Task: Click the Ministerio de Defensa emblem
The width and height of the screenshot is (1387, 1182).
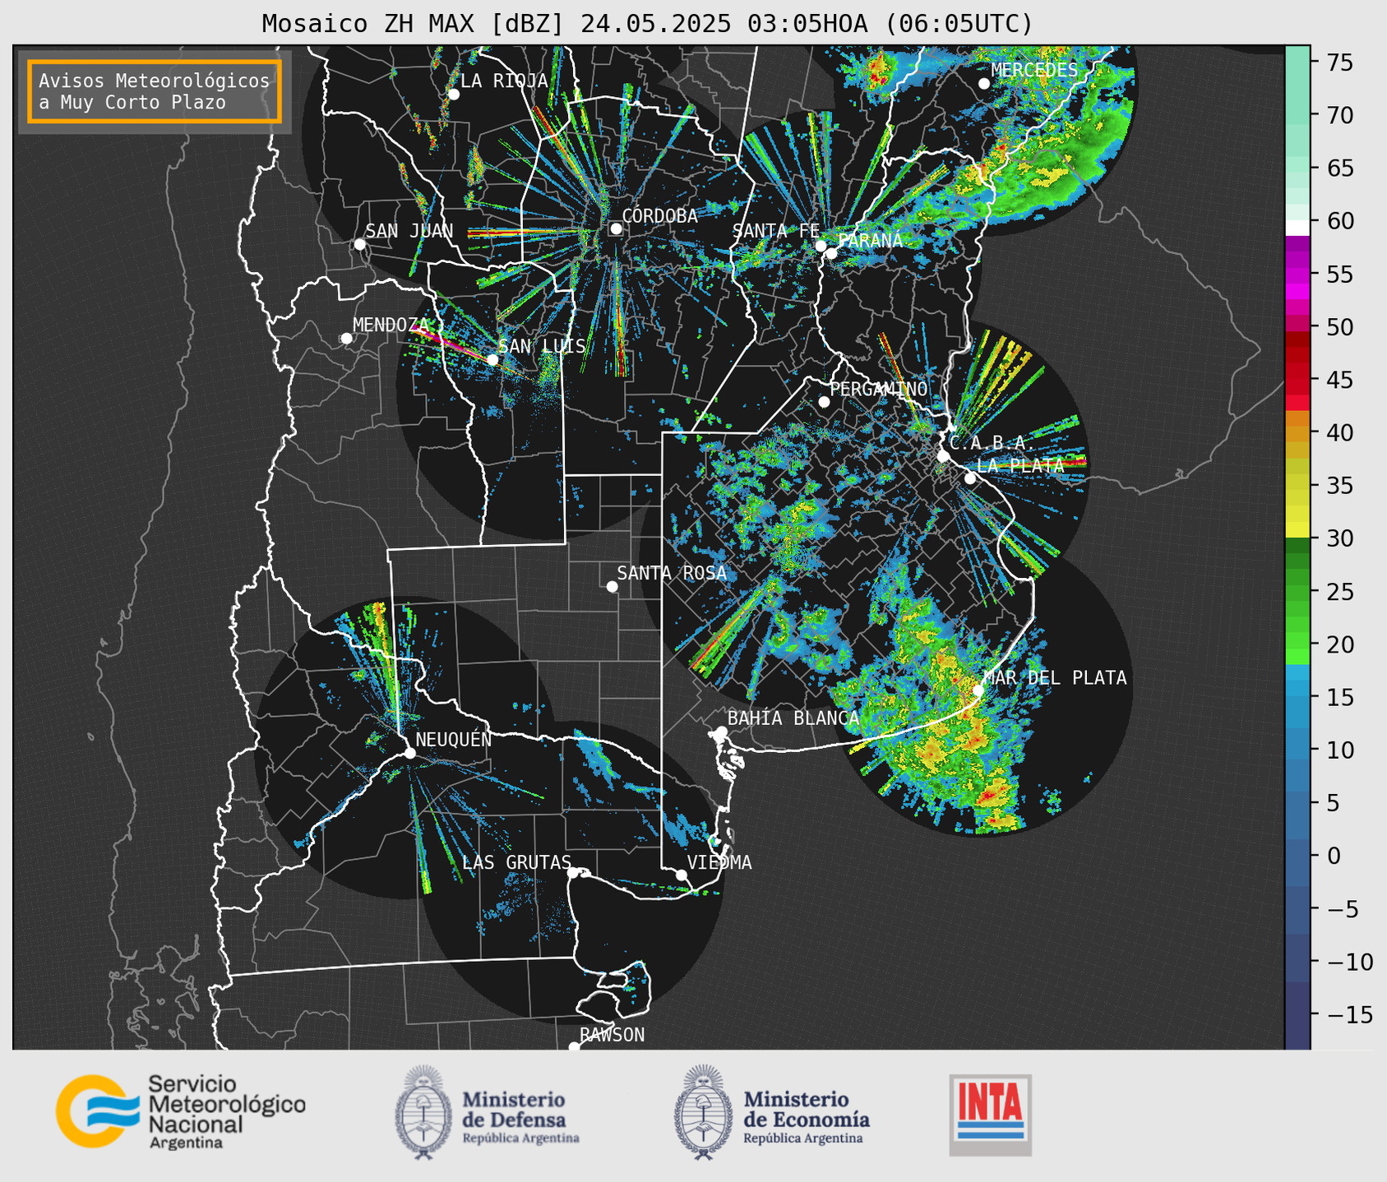Action: tap(423, 1112)
